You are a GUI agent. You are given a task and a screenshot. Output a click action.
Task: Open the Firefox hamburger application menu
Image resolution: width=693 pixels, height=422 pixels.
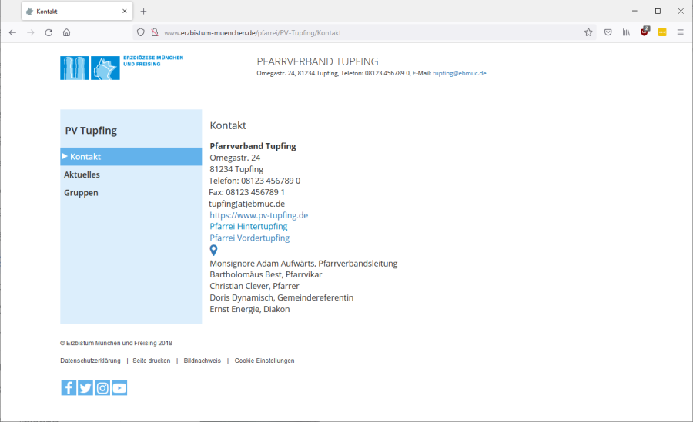[680, 32]
